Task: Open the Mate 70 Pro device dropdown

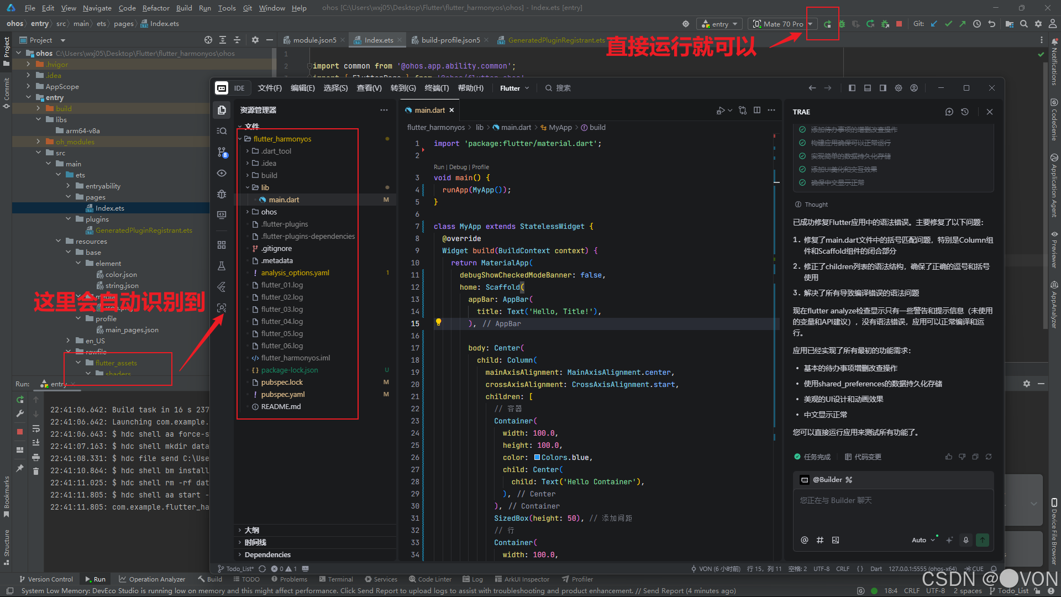Action: (782, 24)
